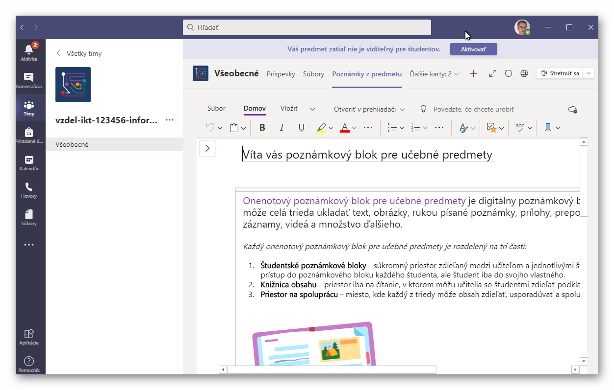
Task: Click the Aktivovať button
Action: (x=473, y=49)
